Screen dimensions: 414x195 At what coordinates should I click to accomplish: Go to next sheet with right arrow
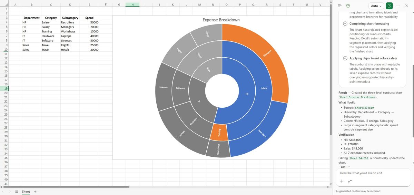9,192
